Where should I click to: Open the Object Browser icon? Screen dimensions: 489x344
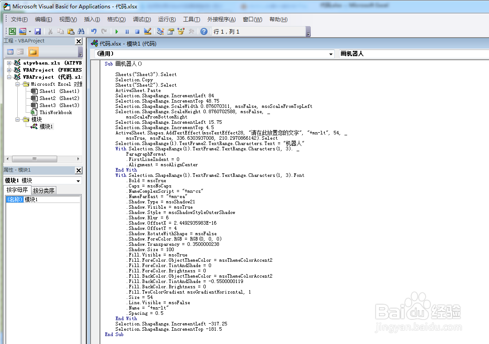click(x=181, y=31)
